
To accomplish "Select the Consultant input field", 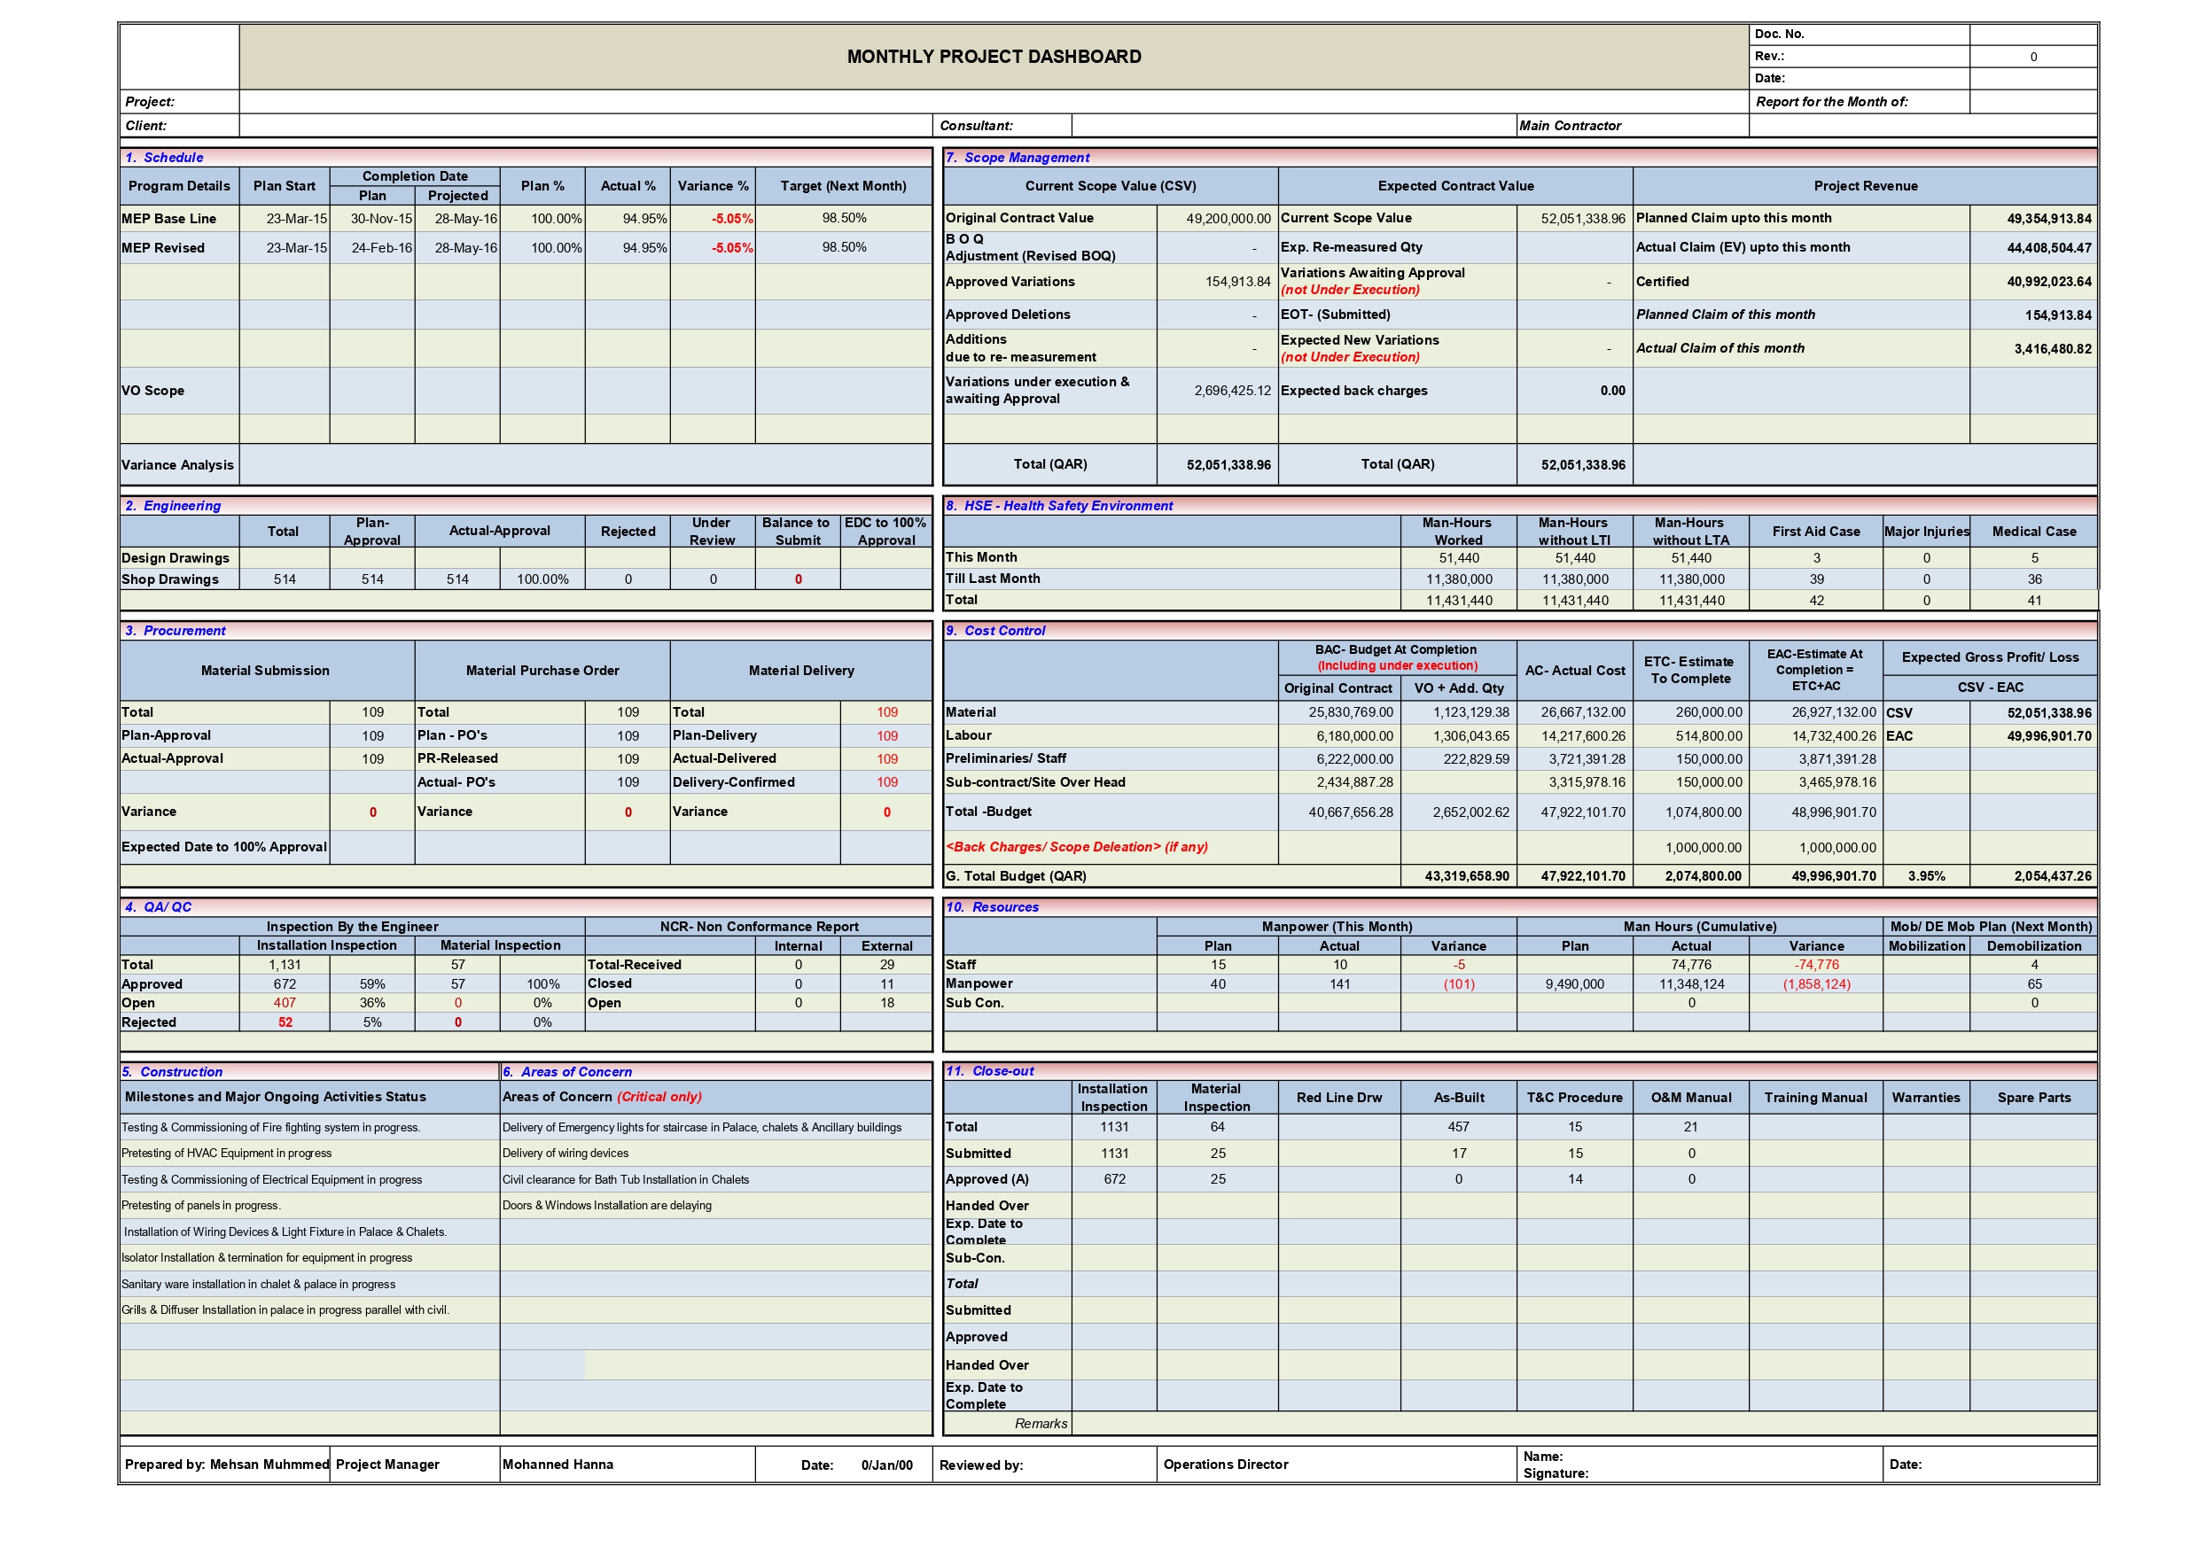I will coord(1293,124).
